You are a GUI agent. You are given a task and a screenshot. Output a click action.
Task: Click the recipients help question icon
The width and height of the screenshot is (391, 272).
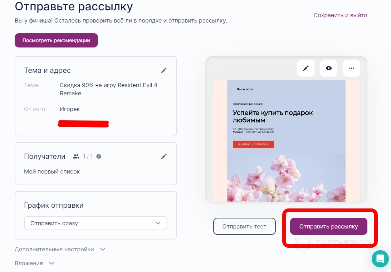pos(99,156)
